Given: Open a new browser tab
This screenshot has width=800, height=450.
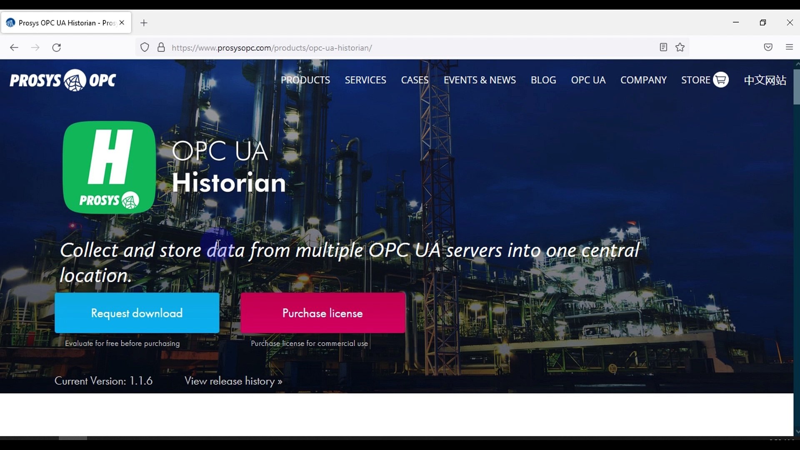Looking at the screenshot, I should coord(144,23).
